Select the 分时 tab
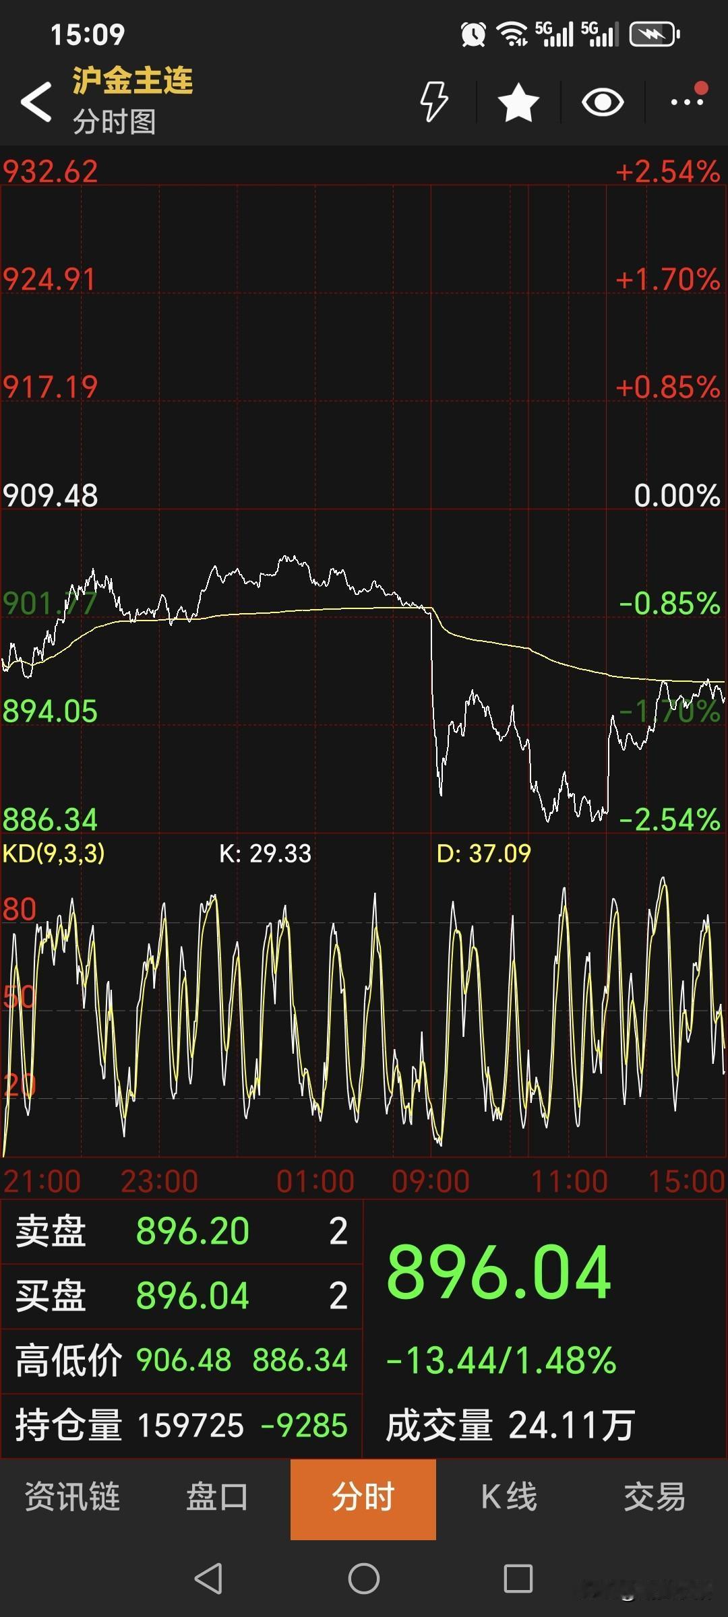Screen dimensions: 728x1617 [363, 1499]
